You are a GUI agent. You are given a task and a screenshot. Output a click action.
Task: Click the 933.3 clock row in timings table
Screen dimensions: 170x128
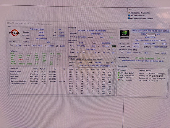(90, 84)
